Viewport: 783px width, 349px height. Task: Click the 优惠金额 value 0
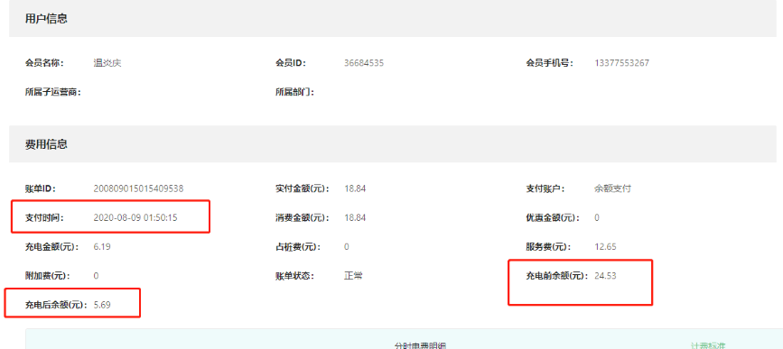tap(597, 218)
